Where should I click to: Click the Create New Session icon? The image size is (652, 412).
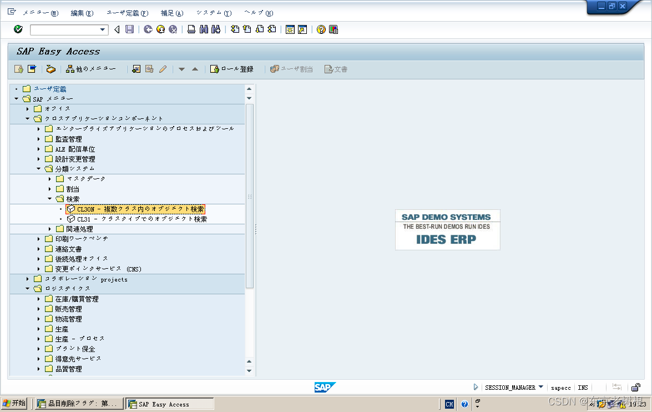(x=290, y=29)
